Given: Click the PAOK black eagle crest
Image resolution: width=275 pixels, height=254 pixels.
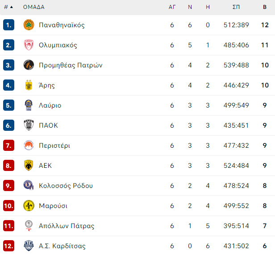Looking at the screenshot, I should 29,125.
